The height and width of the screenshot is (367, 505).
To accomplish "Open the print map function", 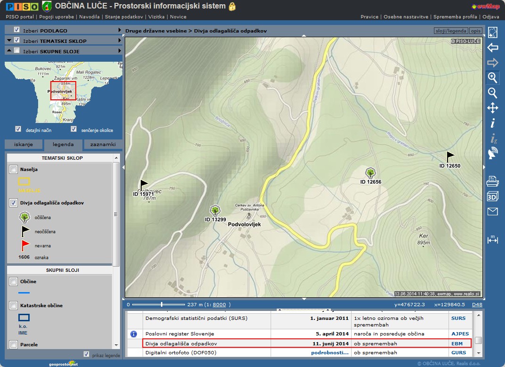I will click(x=492, y=181).
